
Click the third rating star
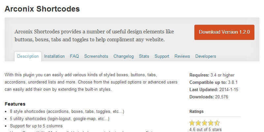pos(205,123)
